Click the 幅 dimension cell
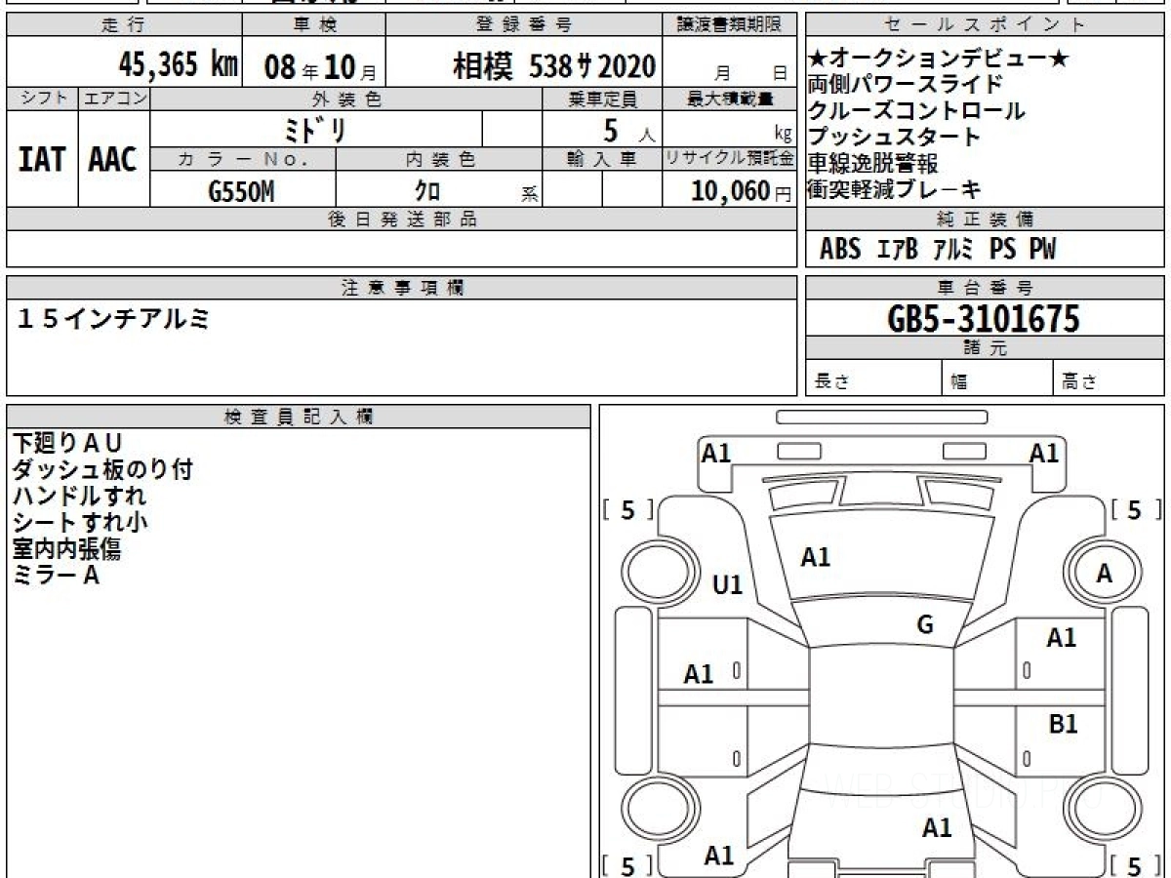Viewport: 1171px width, 878px height. 997,379
